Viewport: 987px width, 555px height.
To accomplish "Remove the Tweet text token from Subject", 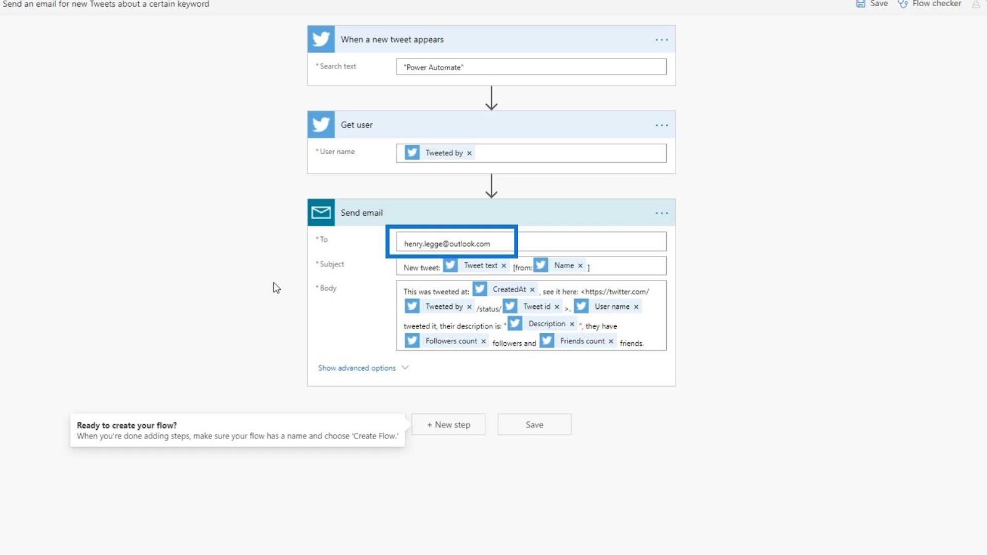I will tap(504, 266).
